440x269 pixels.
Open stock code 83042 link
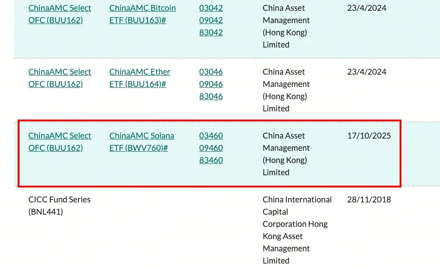pyautogui.click(x=211, y=33)
